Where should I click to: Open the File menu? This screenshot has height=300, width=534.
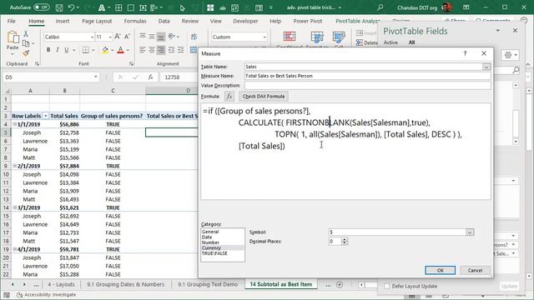point(11,21)
